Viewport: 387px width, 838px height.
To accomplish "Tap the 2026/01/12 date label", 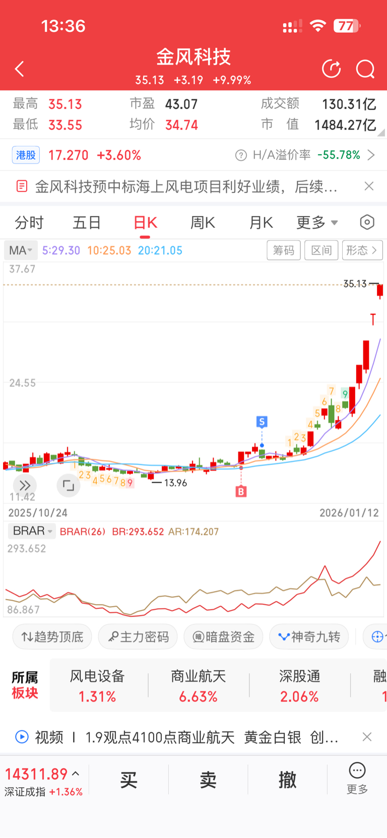I will (x=349, y=512).
